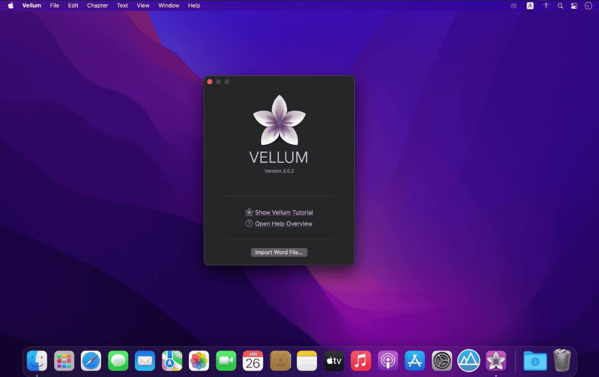This screenshot has width=599, height=377.
Task: Open the Apple menu
Action: click(x=10, y=6)
